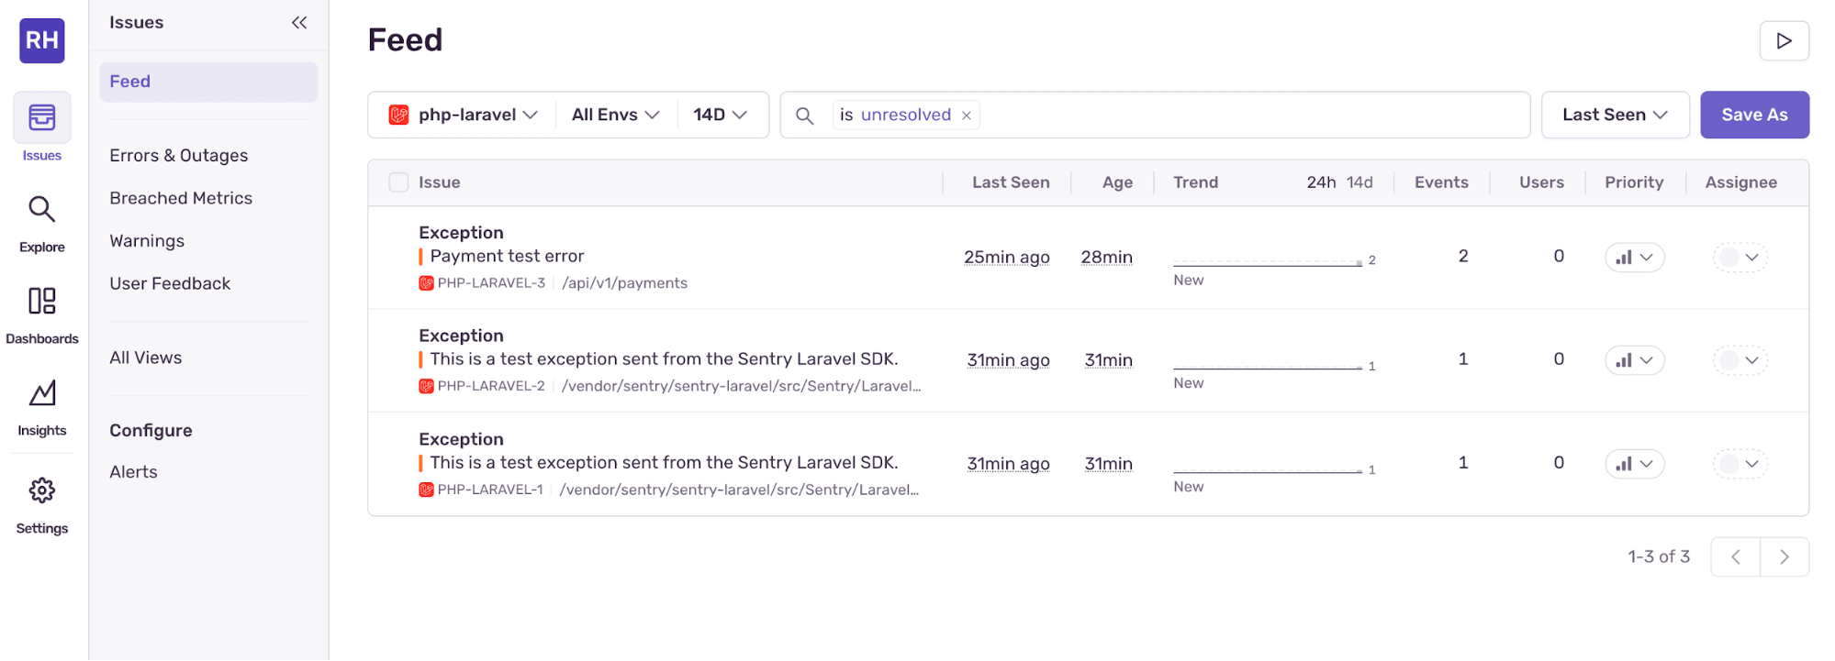The image size is (1835, 661).
Task: Open the All Envs dropdown
Action: point(615,115)
